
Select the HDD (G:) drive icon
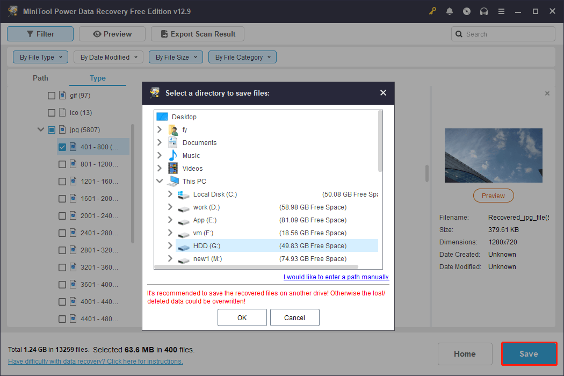pos(184,247)
